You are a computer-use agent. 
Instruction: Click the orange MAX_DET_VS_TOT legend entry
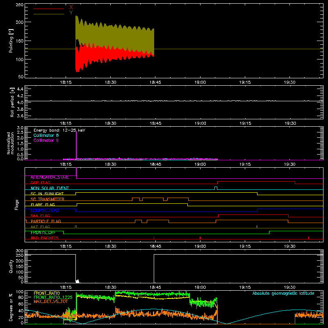[x=51, y=301]
